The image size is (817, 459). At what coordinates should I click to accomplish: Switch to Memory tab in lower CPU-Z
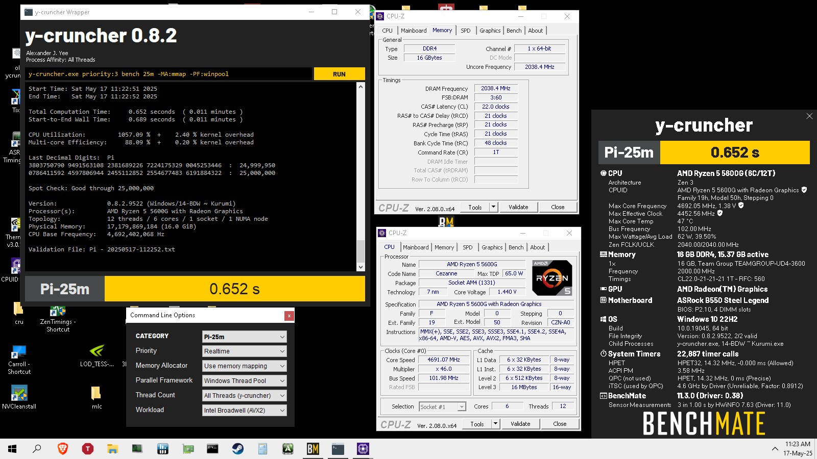coord(444,247)
